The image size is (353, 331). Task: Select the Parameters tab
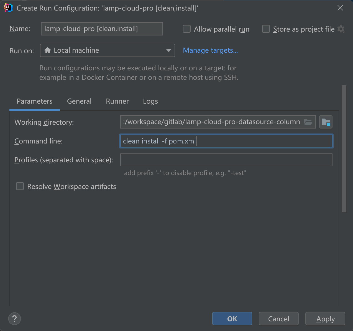34,101
